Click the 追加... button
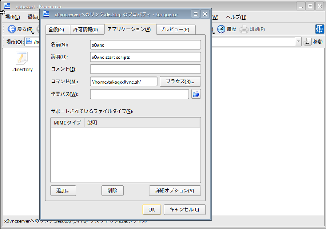The image size is (326, 229). tap(63, 191)
